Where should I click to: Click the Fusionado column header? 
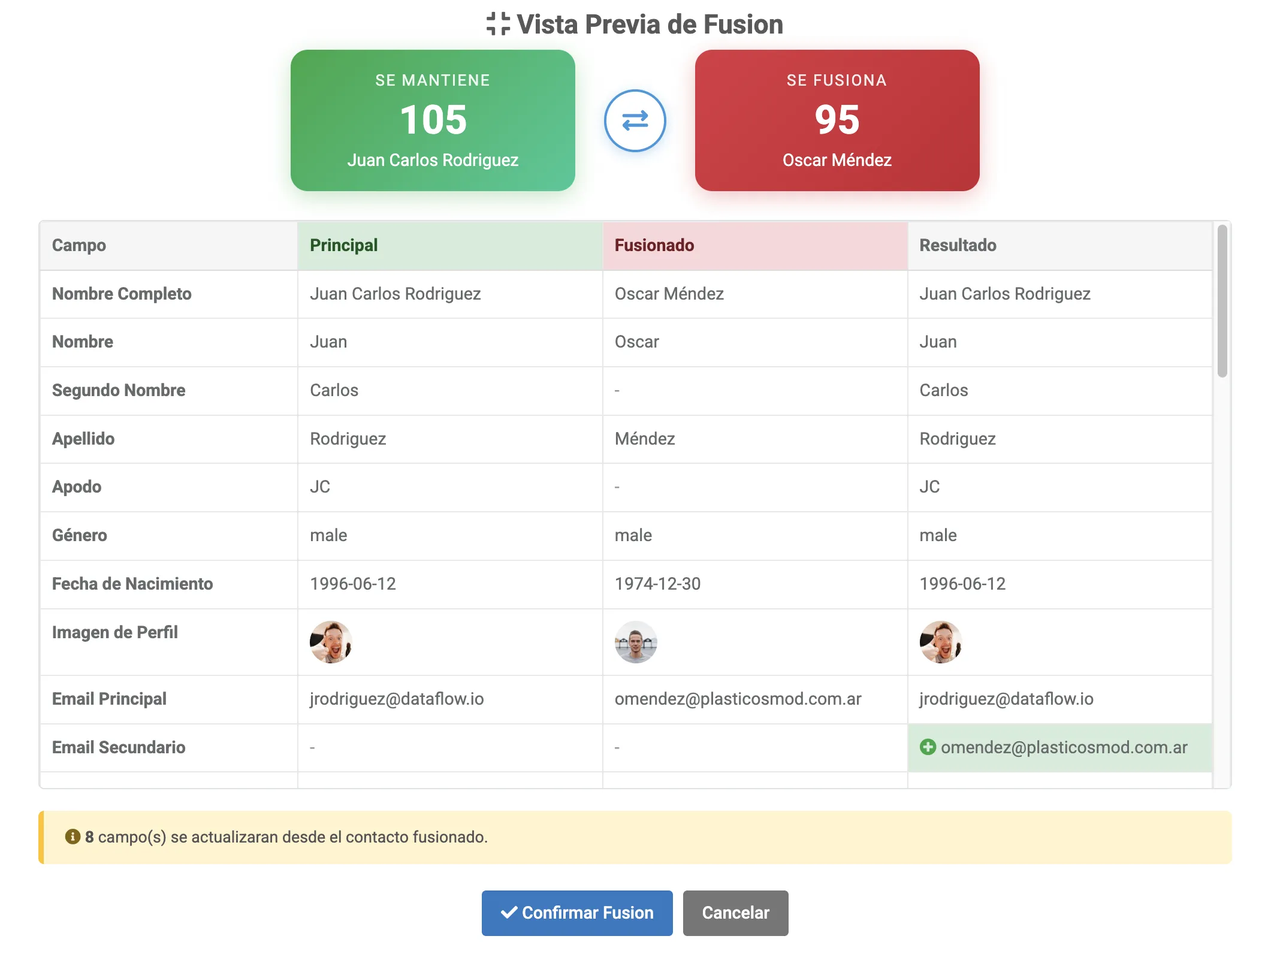coord(755,246)
